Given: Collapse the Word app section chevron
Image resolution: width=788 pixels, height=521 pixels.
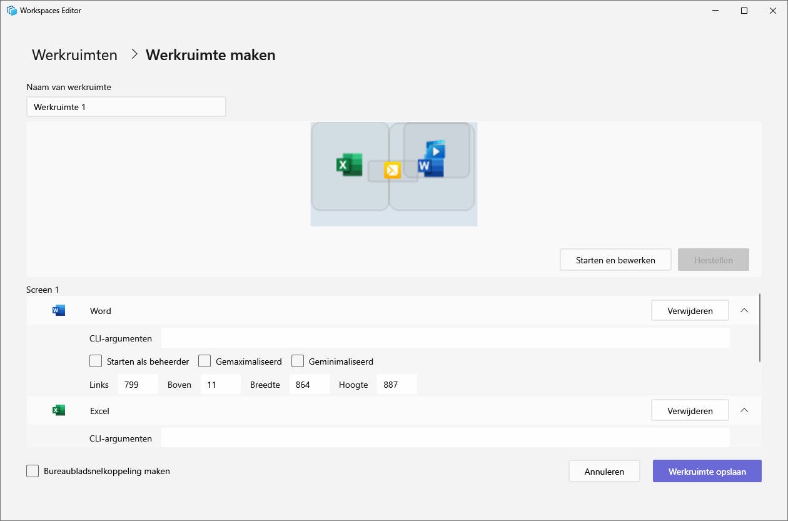Looking at the screenshot, I should (x=744, y=310).
